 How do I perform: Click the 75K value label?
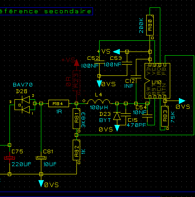tap(173, 117)
